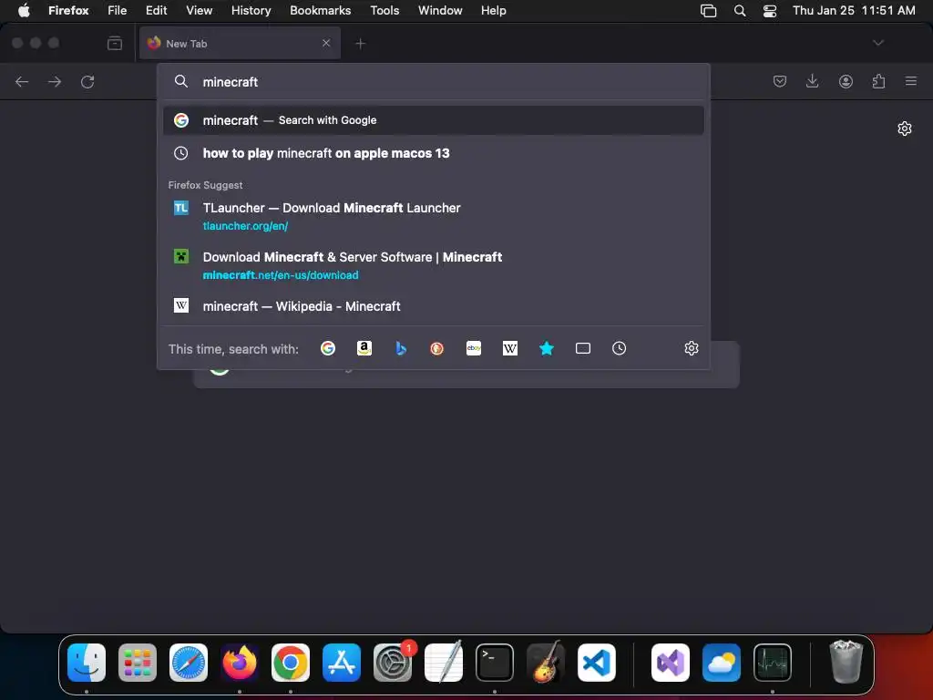The width and height of the screenshot is (933, 700).
Task: Open Visual Studio Code from the Dock
Action: [596, 663]
